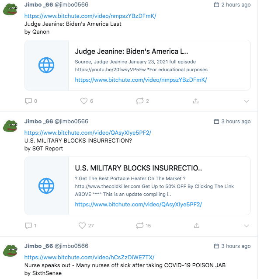This screenshot has height=279, width=264.
Task: Share the SGT Report post
Action: tap(197, 226)
